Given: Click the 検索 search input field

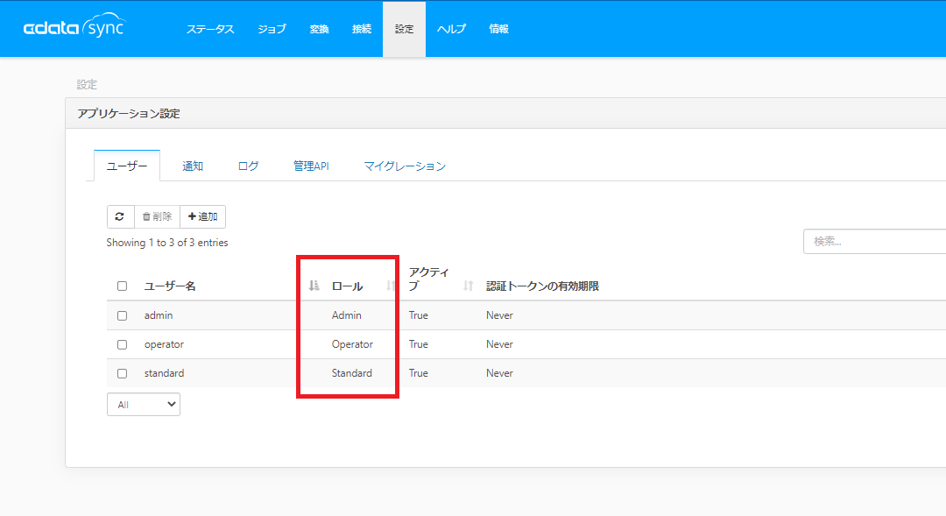Looking at the screenshot, I should pos(873,241).
